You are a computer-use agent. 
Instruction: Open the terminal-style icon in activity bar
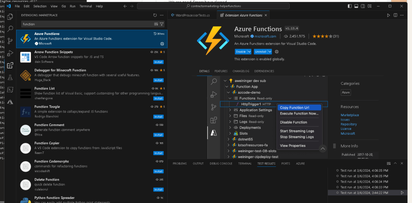pyautogui.click(x=10, y=90)
